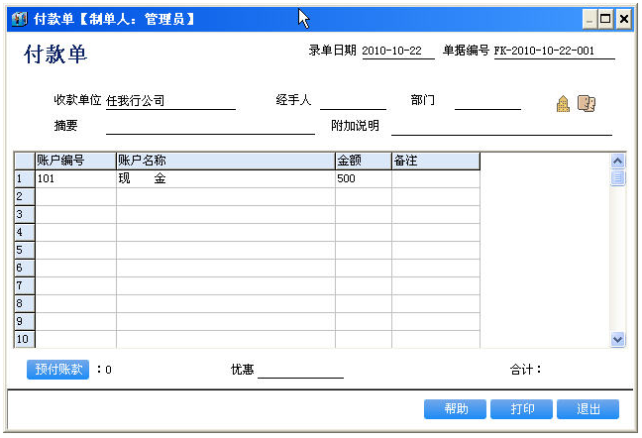Click the scroll down arrow of table
The height and width of the screenshot is (438, 642).
click(x=618, y=339)
